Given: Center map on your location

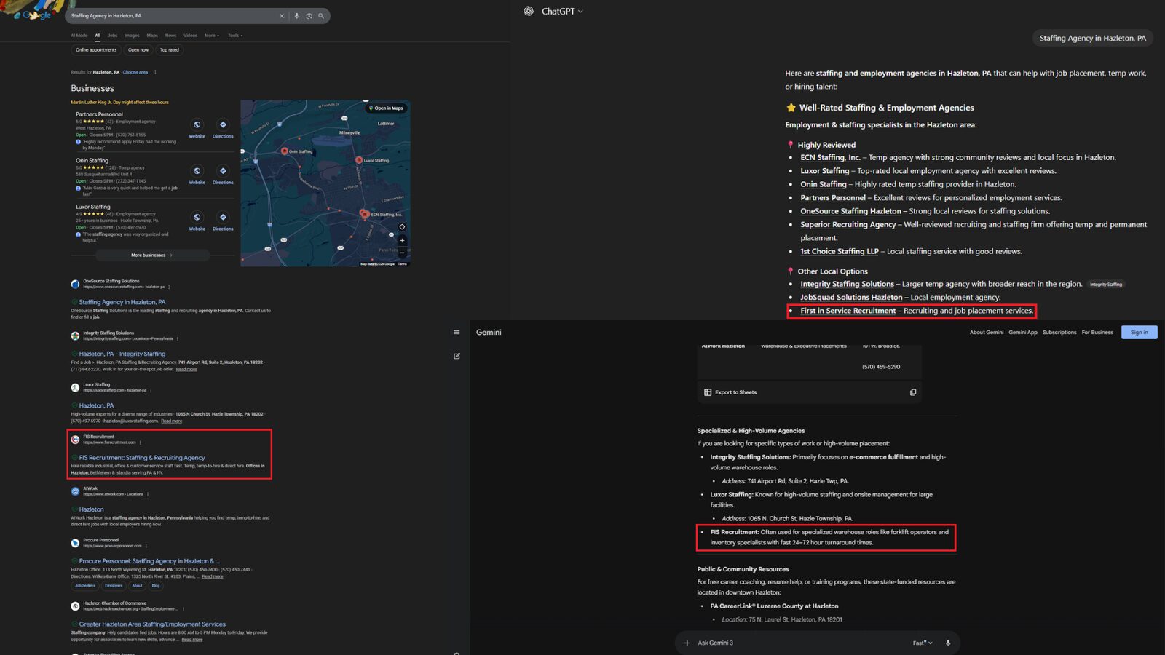Looking at the screenshot, I should (x=402, y=226).
